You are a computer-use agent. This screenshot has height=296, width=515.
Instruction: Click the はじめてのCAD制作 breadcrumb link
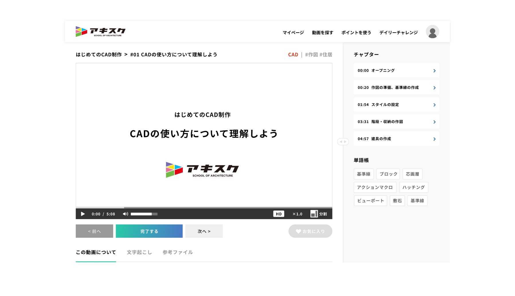tap(99, 55)
